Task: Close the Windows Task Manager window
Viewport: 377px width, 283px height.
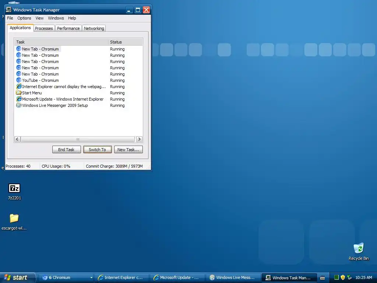Action: click(x=146, y=10)
